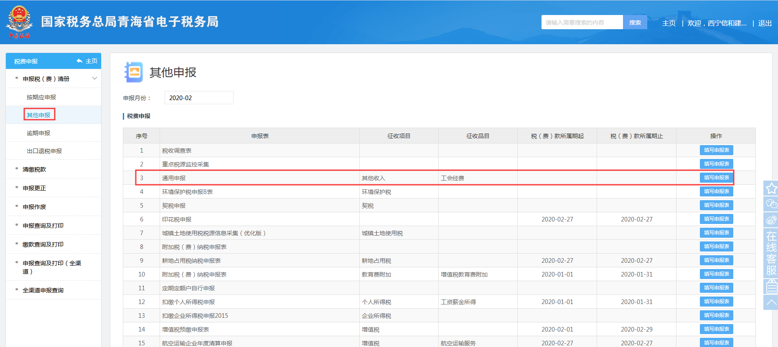Open the WeChat icon in right sidebar
This screenshot has height=347, width=778.
pos(771,204)
